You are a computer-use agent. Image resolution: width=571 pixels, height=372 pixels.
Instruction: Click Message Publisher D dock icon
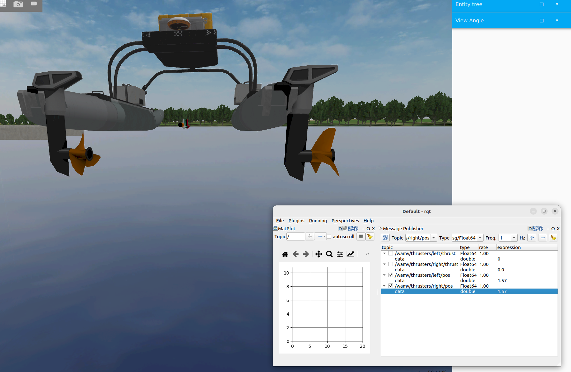[530, 229]
